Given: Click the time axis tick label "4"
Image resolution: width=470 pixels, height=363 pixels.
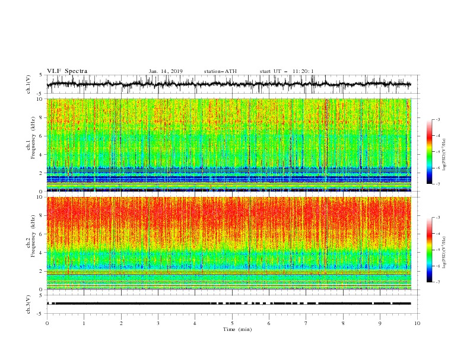Looking at the screenshot, I should coord(195,323).
